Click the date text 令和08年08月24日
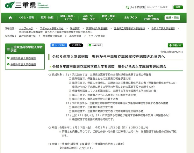The image size is (194, 153). pos(172,52)
